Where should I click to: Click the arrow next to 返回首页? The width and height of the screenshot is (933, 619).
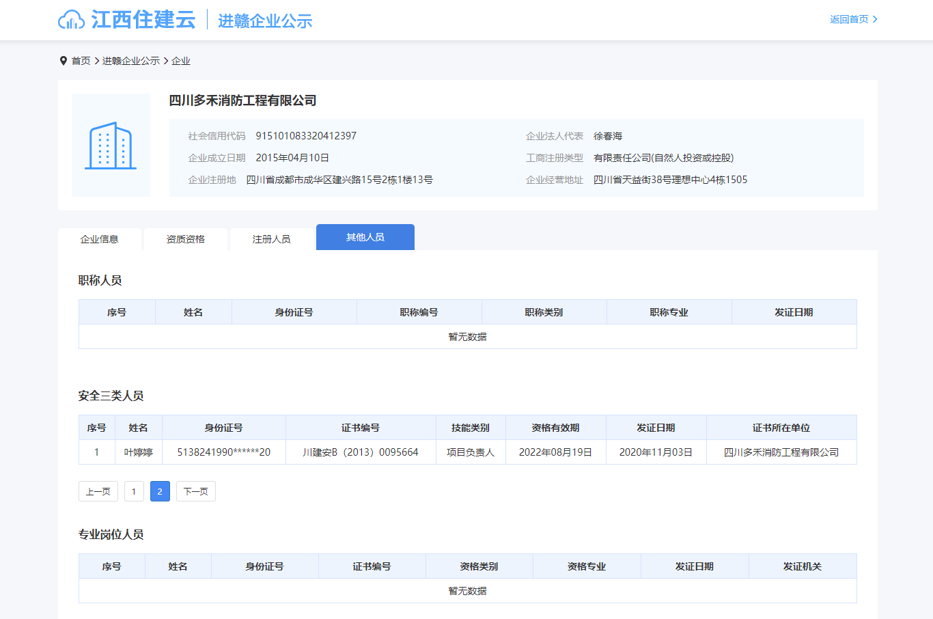pyautogui.click(x=876, y=19)
